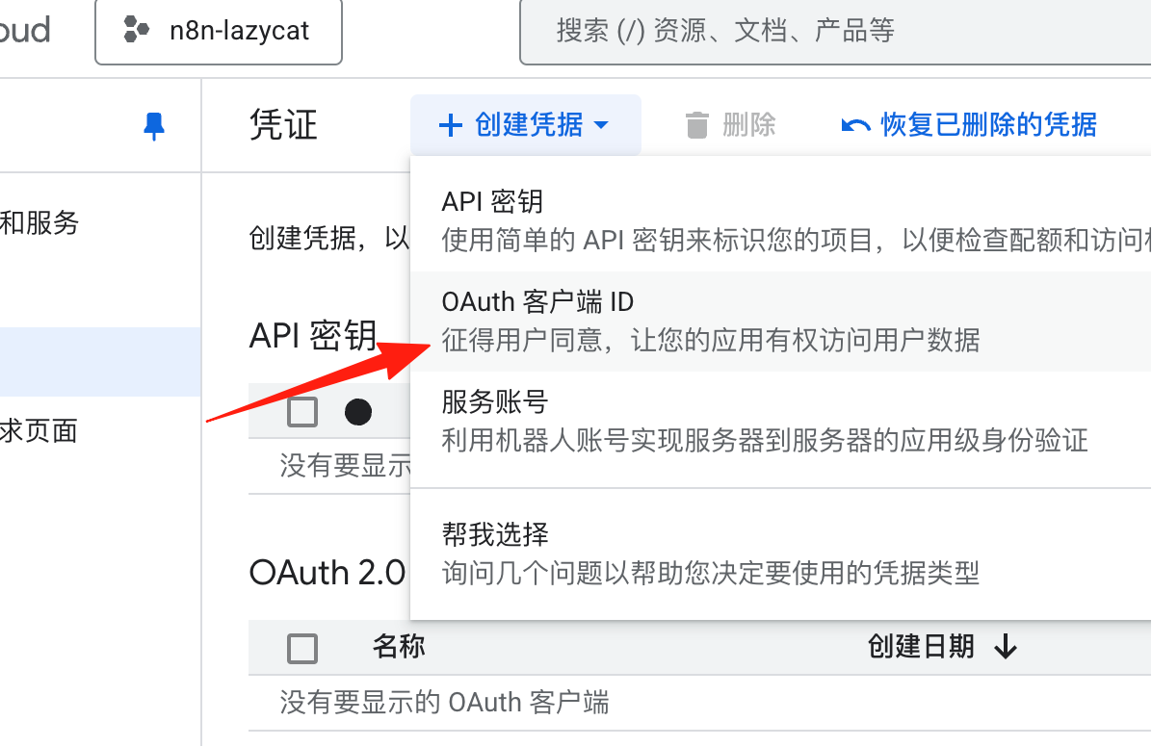
Task: Click the undo arrow icon for 恢复已删除的凭据
Action: click(x=855, y=125)
